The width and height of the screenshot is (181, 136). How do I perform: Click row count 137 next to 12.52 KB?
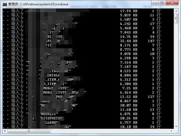[x=151, y=97]
